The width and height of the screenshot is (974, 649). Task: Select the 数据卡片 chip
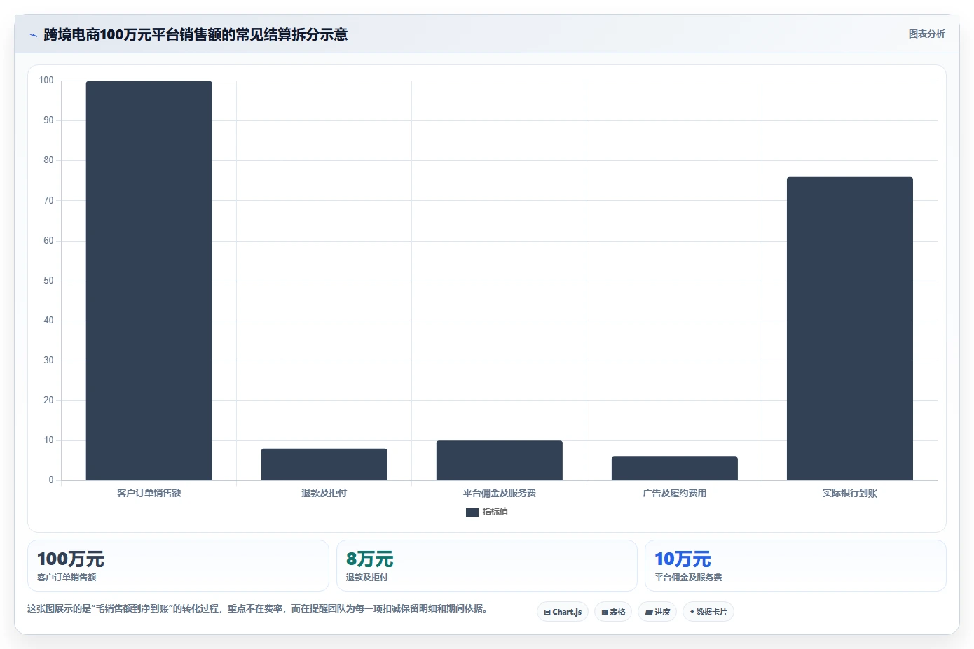click(708, 612)
